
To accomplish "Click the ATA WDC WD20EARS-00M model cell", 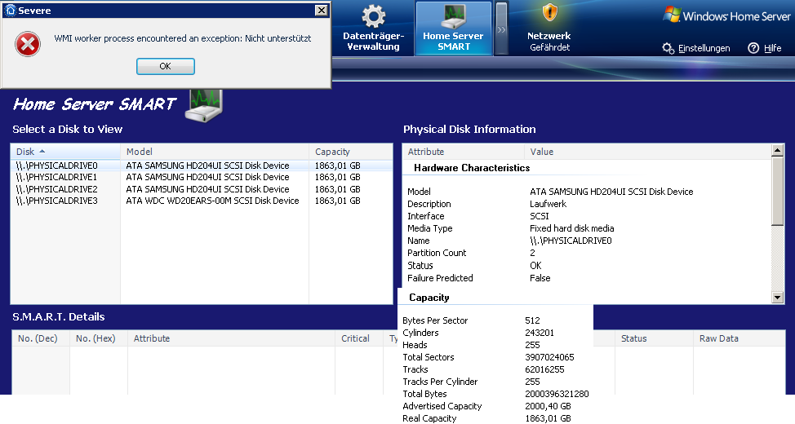I will 212,201.
